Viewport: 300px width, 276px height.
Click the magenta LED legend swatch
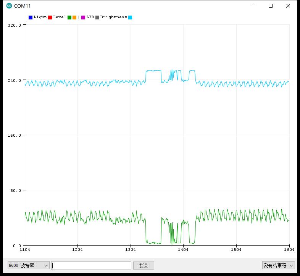coord(83,18)
